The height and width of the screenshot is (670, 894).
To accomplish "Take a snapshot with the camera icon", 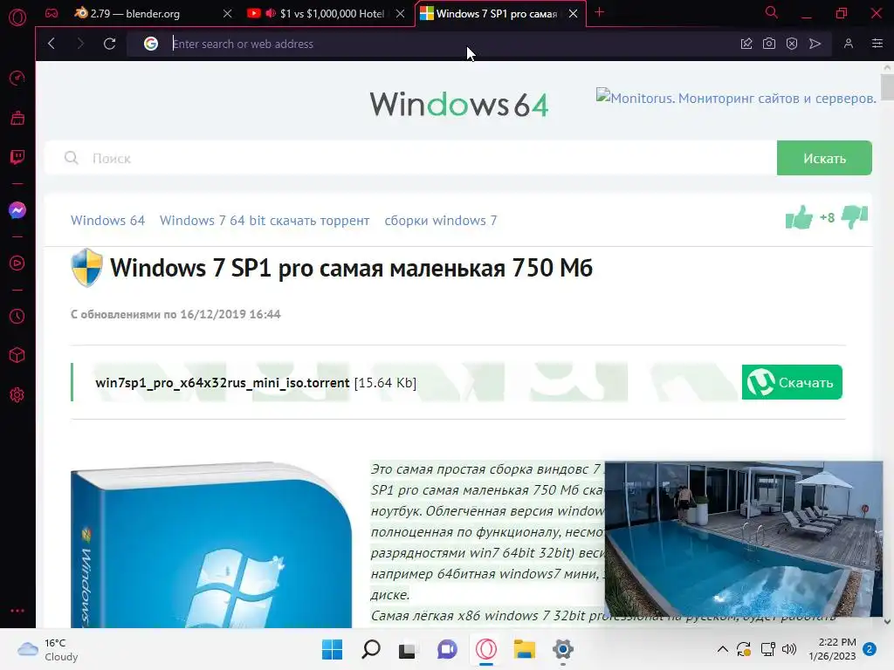I will (x=769, y=44).
